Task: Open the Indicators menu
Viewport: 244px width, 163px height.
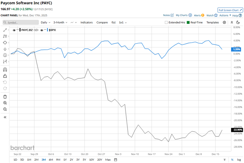Action: tap(86, 23)
